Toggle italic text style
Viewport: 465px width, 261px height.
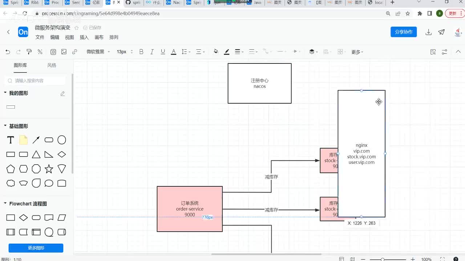(x=152, y=52)
